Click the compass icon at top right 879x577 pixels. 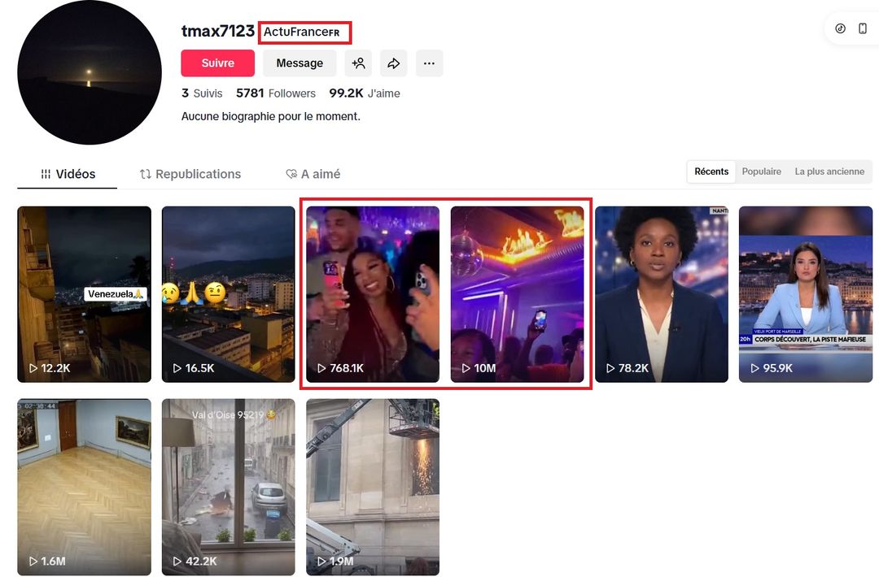click(840, 28)
